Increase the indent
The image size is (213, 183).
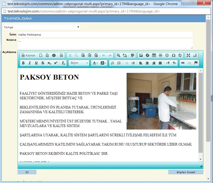point(133,63)
